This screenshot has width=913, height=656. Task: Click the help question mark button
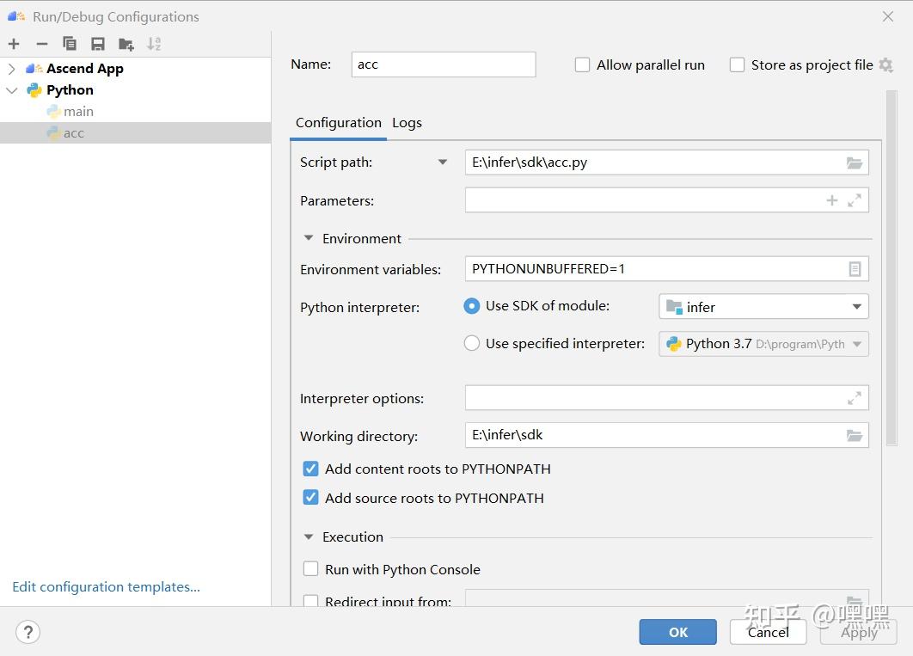click(x=28, y=632)
